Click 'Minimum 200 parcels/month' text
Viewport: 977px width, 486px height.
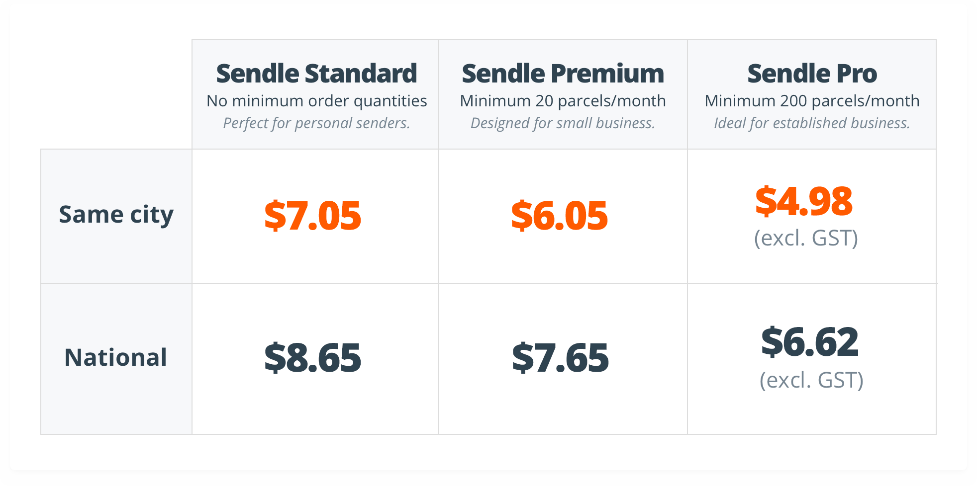click(812, 101)
